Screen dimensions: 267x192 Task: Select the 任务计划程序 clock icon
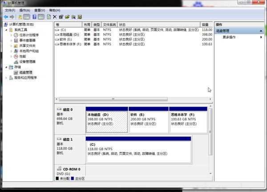click(16, 35)
